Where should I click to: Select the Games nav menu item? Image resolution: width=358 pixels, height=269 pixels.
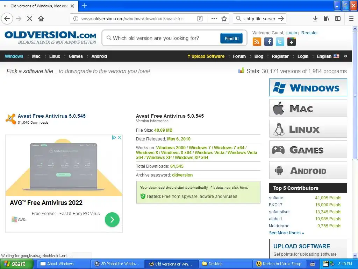(76, 56)
